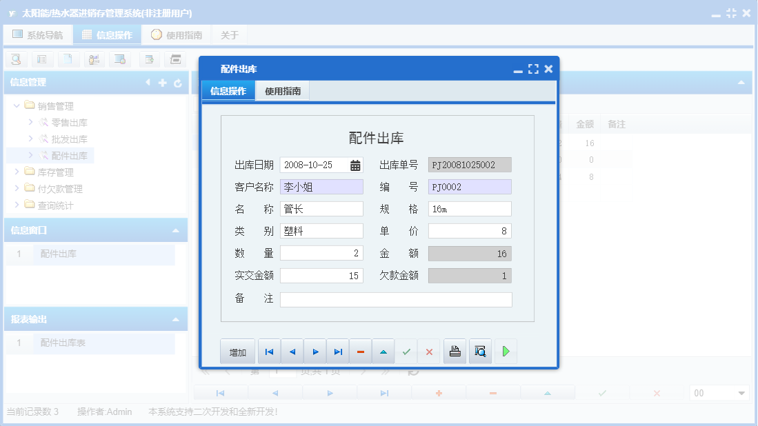The image size is (758, 426).
Task: Click the 备注 input field in the dialog
Action: click(x=395, y=299)
